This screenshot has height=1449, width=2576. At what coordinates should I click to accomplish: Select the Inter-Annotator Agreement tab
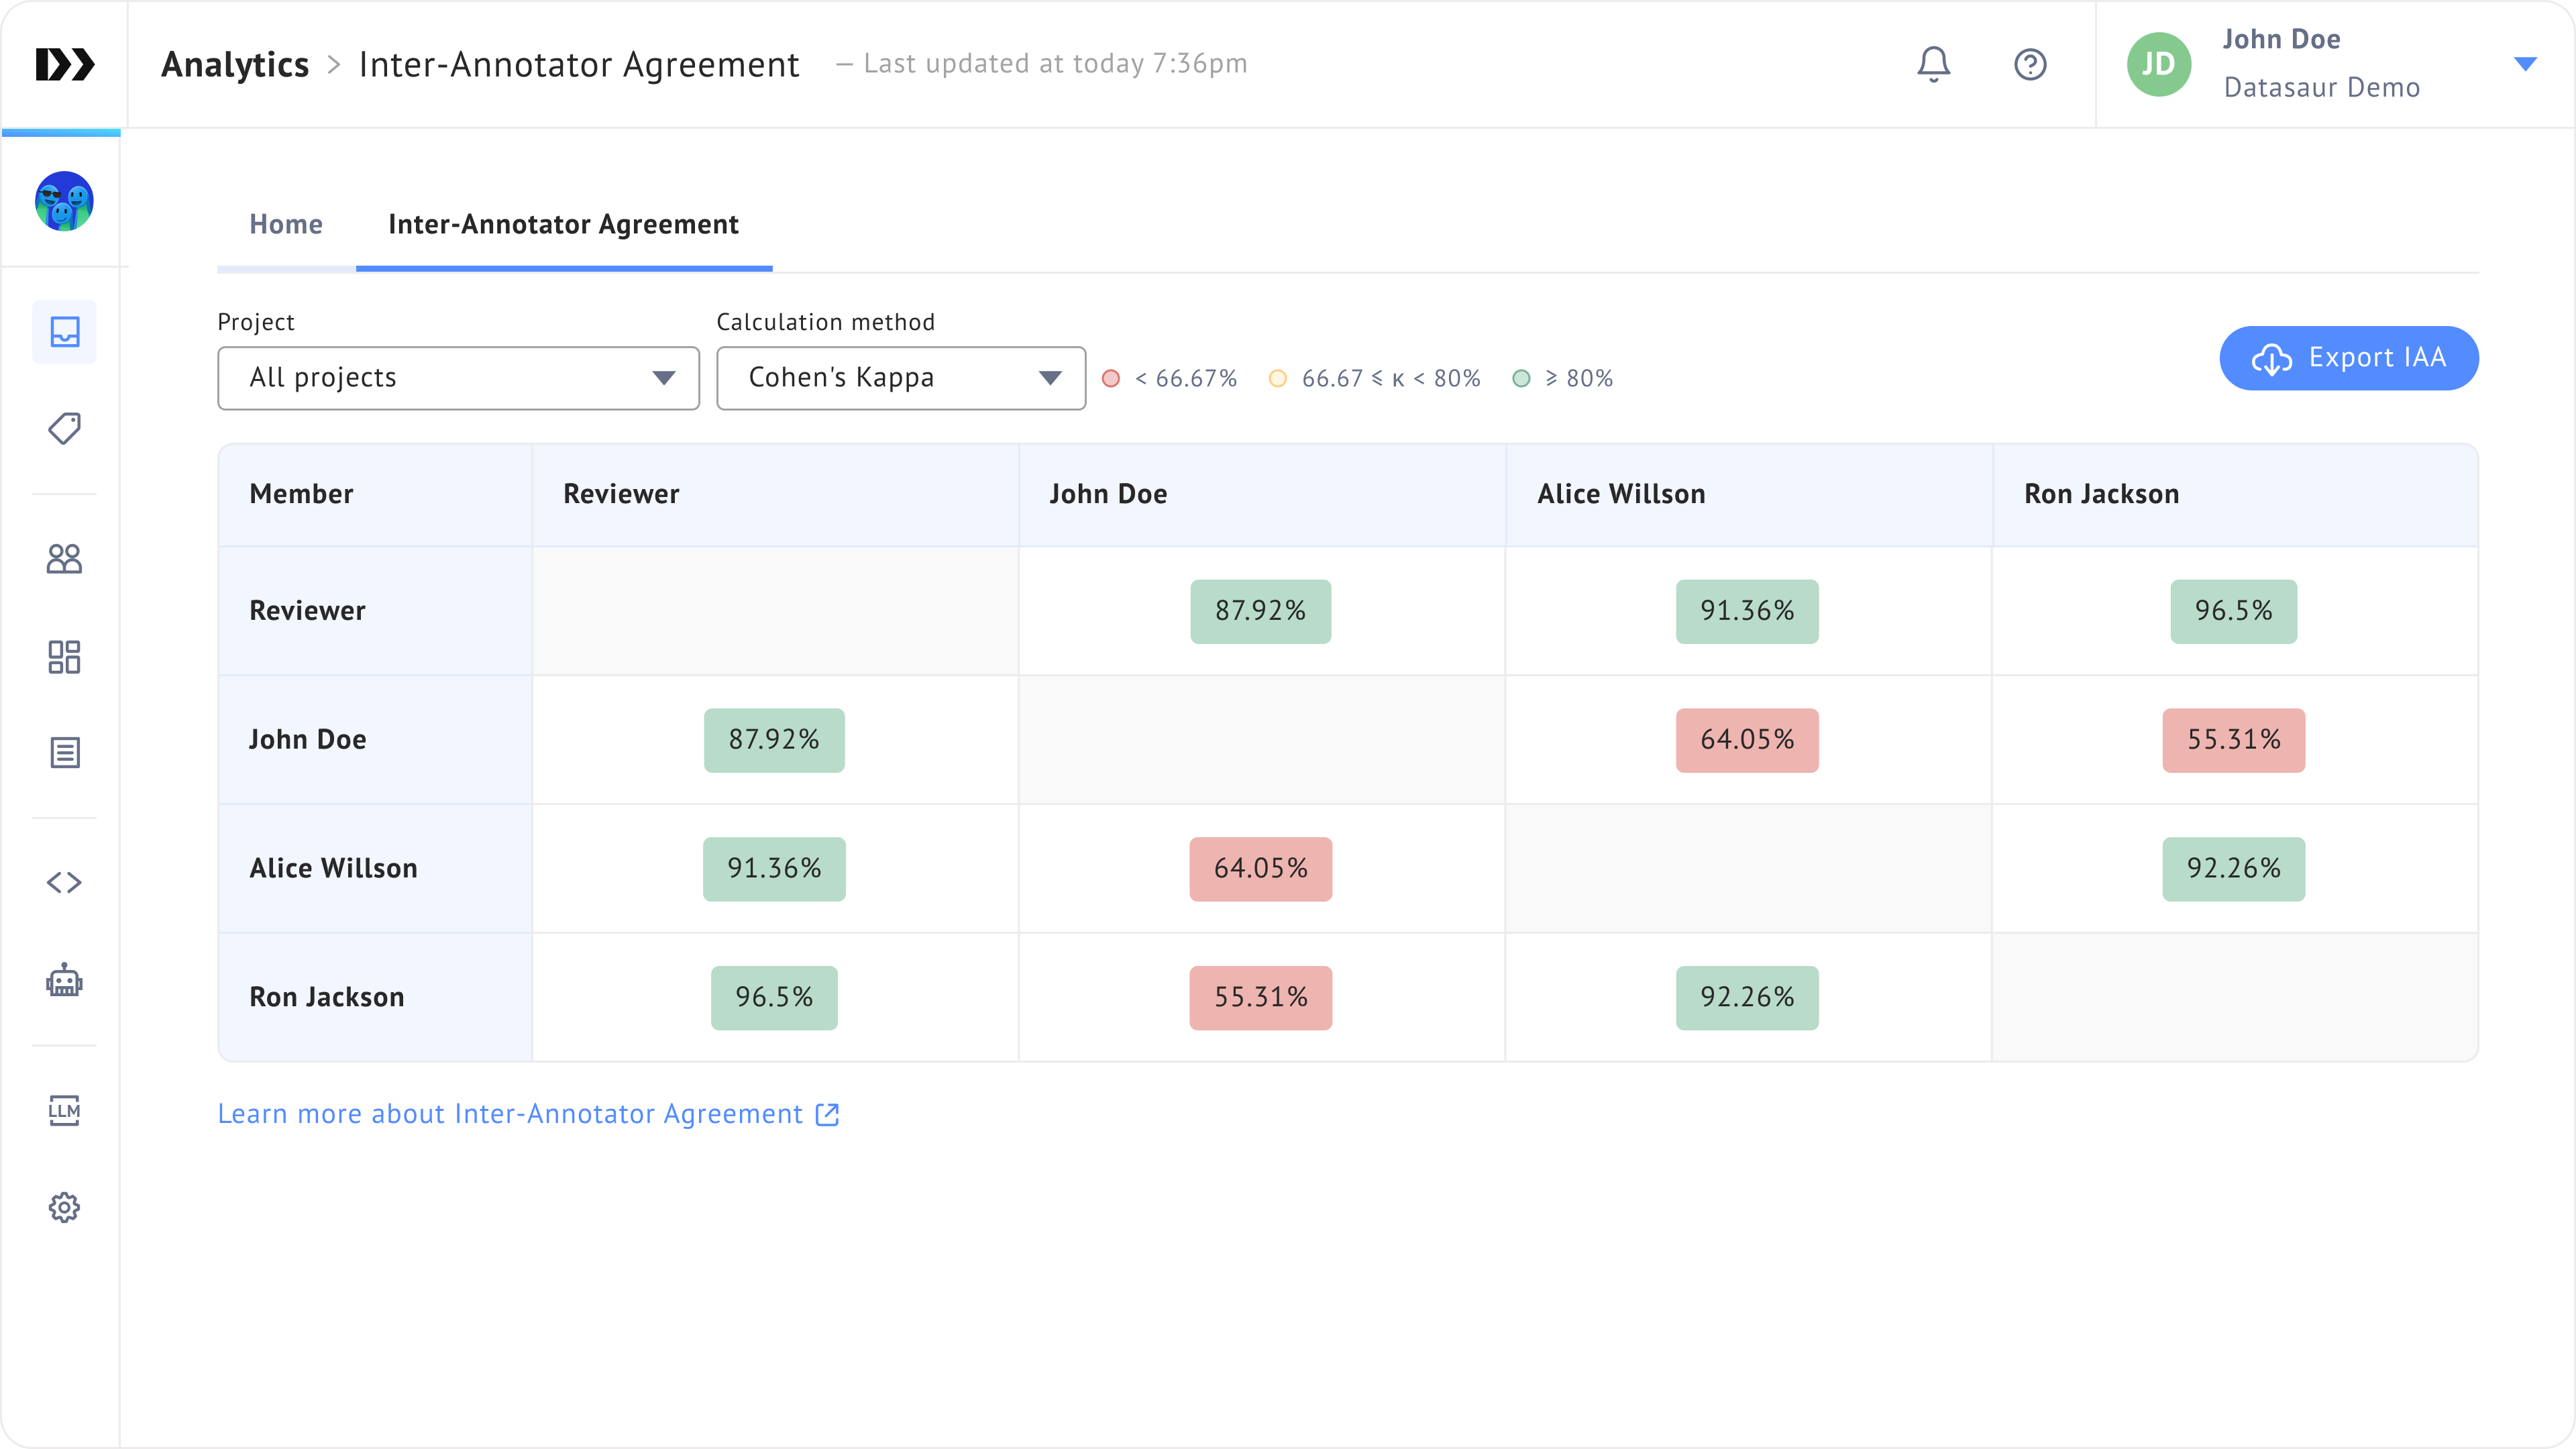563,224
